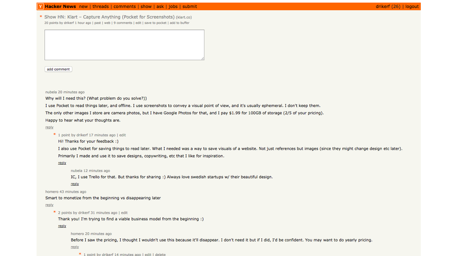Reply to nubela's first comment
Viewport: 457px width, 256px height.
[x=50, y=127]
